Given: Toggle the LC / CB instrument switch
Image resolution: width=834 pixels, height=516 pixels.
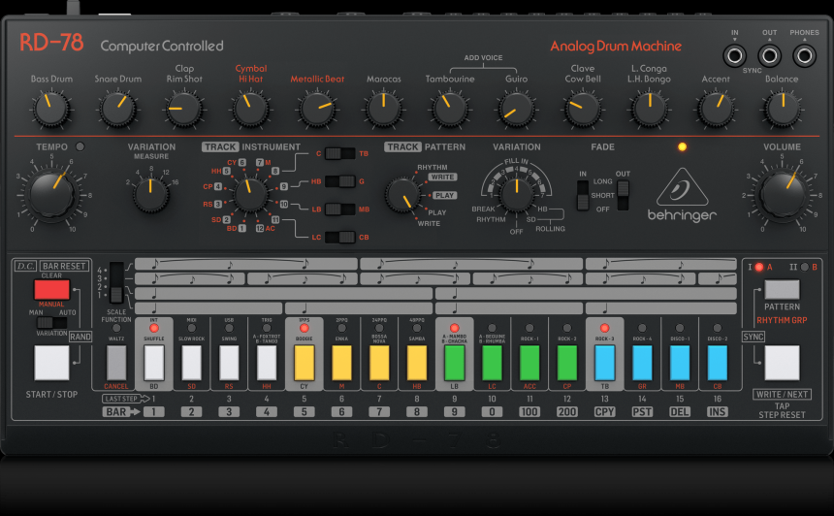Looking at the screenshot, I should (339, 238).
